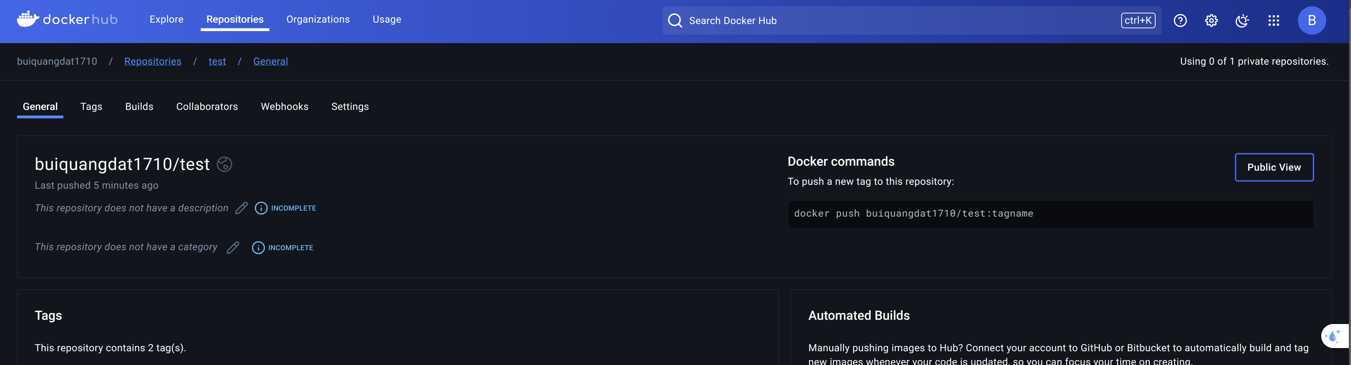Click the buiquangdat1710/test repository title
Image resolution: width=1351 pixels, height=365 pixels.
tap(122, 164)
